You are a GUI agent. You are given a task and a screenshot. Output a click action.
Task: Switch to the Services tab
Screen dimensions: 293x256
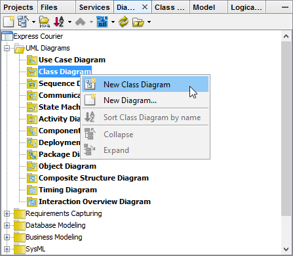pos(94,7)
